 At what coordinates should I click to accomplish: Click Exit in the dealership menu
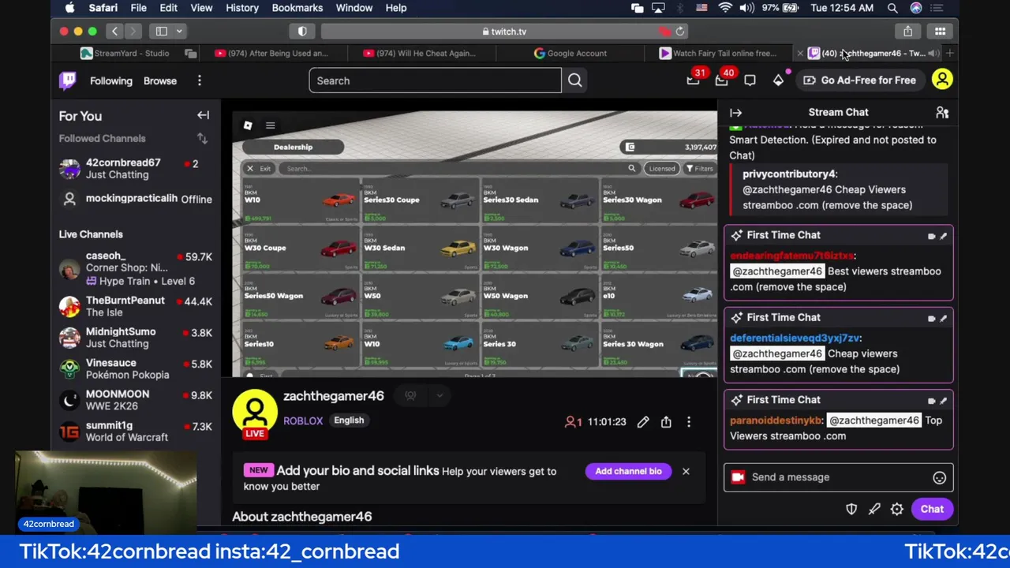(x=259, y=168)
